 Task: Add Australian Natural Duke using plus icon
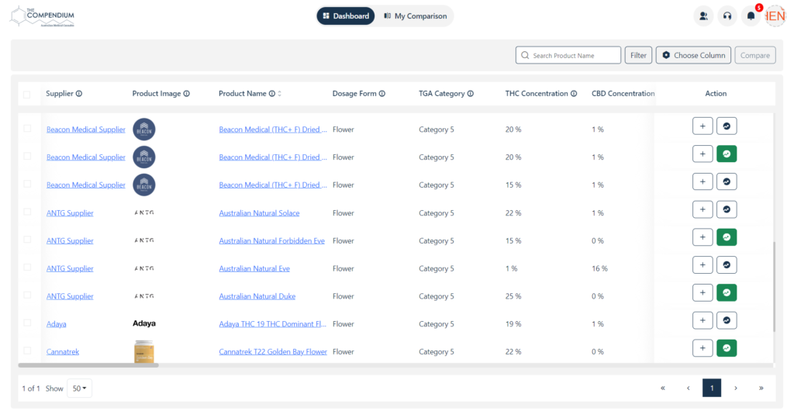coord(703,292)
